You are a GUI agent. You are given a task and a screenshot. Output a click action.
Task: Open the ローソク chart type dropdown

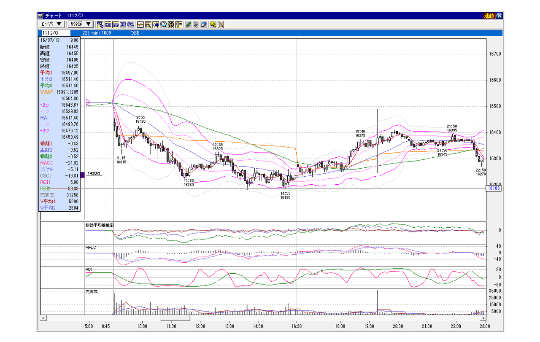(x=51, y=24)
